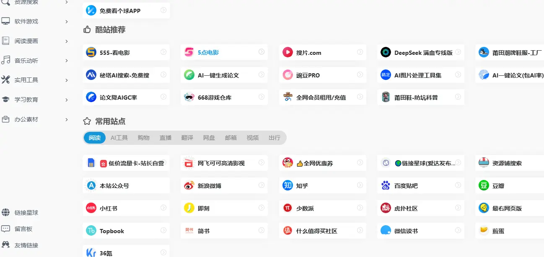Click the 莆田潮牌鞋服 shoe icon
The image size is (544, 257).
pyautogui.click(x=484, y=52)
